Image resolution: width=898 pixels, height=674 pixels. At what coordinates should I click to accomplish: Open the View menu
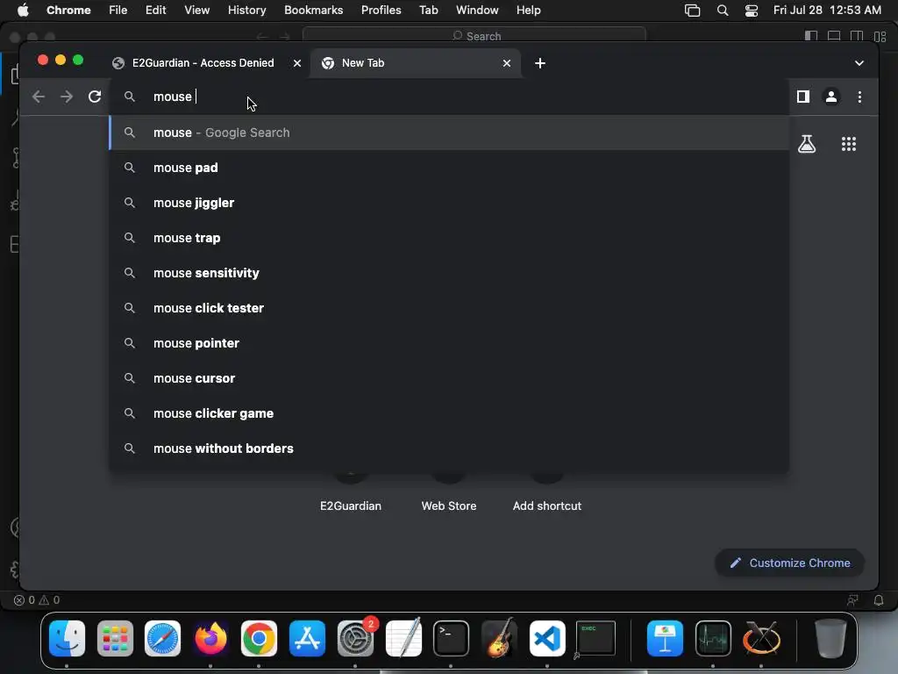196,11
